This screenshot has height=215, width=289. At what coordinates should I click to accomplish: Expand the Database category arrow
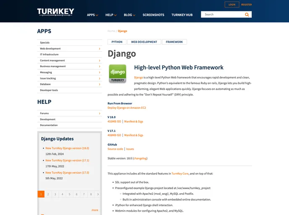100,84
